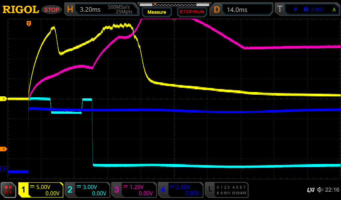Open the function navigation menu icon
Screen dimensions: 341x200
(8, 190)
